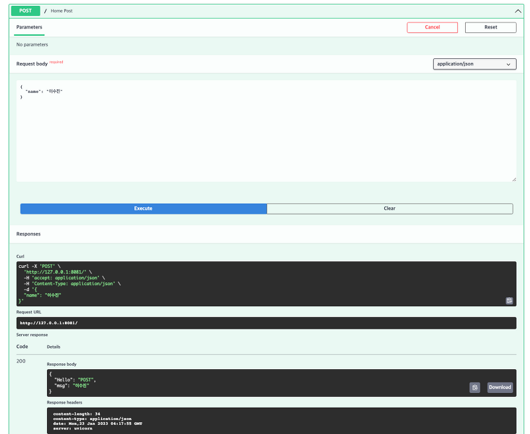This screenshot has width=530, height=434.
Task: Collapse the endpoint by clicking its header bar
Action: click(265, 11)
